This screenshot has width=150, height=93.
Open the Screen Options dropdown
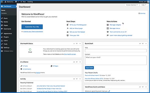[x=132, y=5]
